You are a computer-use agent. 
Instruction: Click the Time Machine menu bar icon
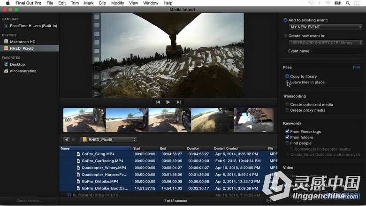(x=311, y=3)
